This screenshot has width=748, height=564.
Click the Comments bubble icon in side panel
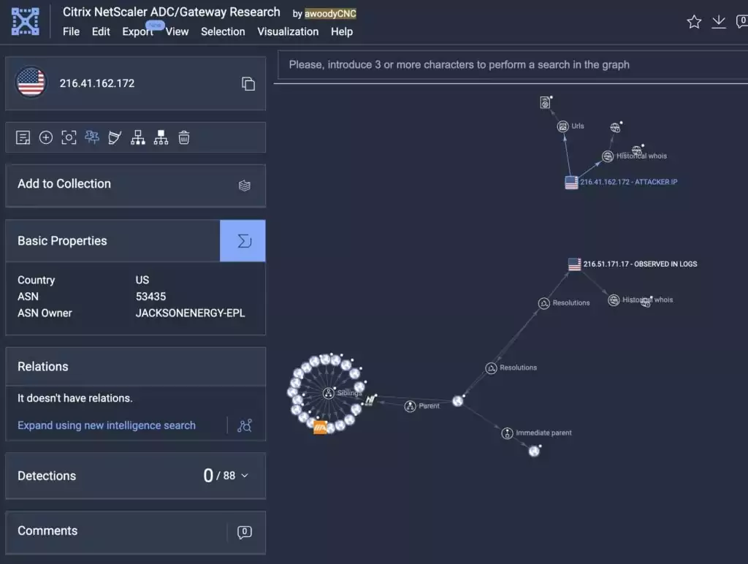click(x=244, y=532)
